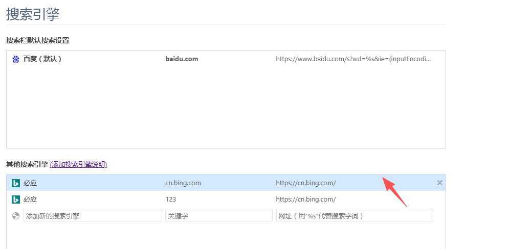Click the Bing icon in highlighted row
Image resolution: width=510 pixels, height=249 pixels.
(x=16, y=183)
